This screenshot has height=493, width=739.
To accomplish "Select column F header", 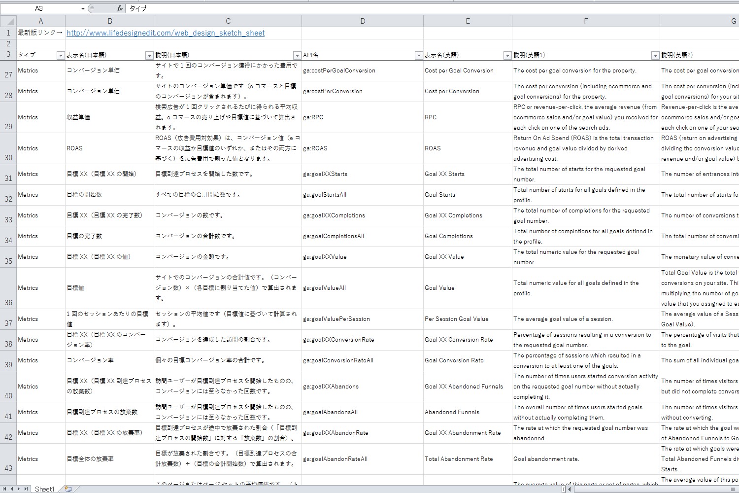I will pyautogui.click(x=586, y=21).
